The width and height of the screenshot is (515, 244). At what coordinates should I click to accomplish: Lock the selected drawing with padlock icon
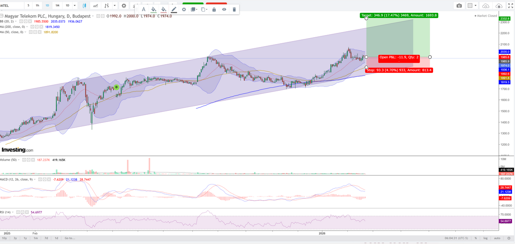pyautogui.click(x=214, y=9)
